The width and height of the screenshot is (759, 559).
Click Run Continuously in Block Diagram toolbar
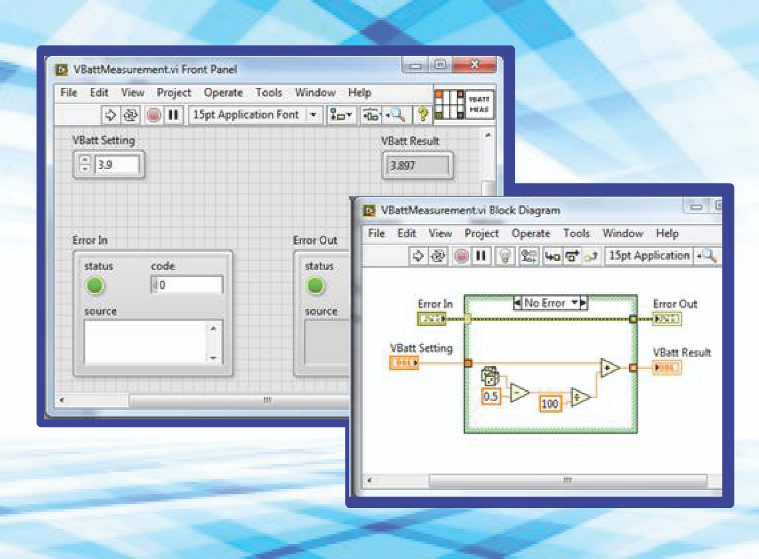437,256
